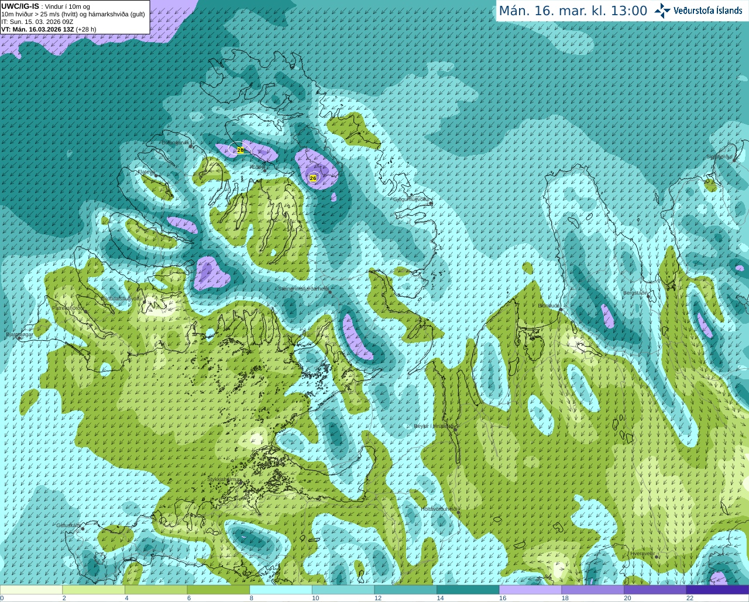Image resolution: width=749 pixels, height=602 pixels.
Task: Click the legend value 22
Action: pyautogui.click(x=690, y=598)
